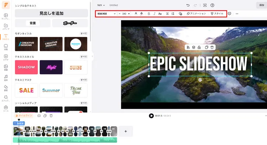Delete text using floating trash icon
The width and height of the screenshot is (267, 145).
[212, 47]
